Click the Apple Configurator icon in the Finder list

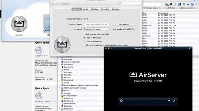pos(62,62)
